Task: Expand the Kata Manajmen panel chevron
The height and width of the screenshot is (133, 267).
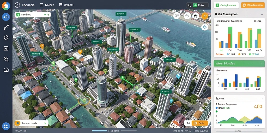Action: click(262, 15)
